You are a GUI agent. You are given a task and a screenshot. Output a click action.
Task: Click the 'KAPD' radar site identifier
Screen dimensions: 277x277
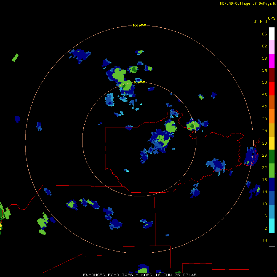(x=147, y=275)
